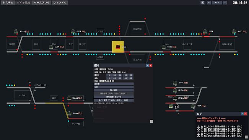Screen dimensions: 249x140
Task: Add +4分 delay at 国分町
Action: click(125, 75)
